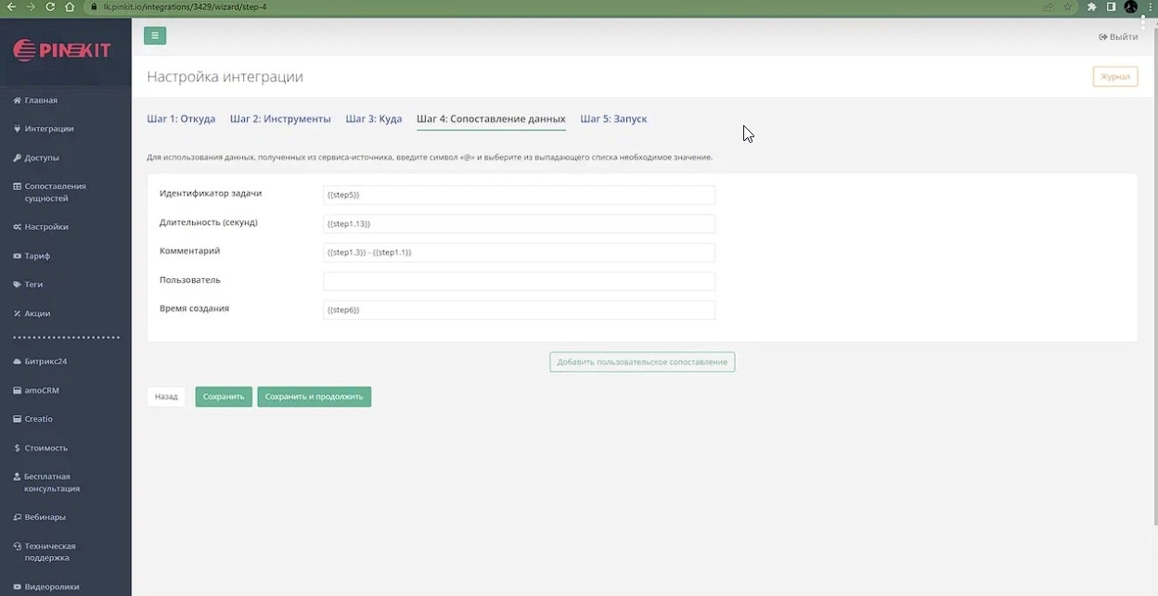Open Шаг 3: Куда tab
The image size is (1158, 596).
[373, 119]
